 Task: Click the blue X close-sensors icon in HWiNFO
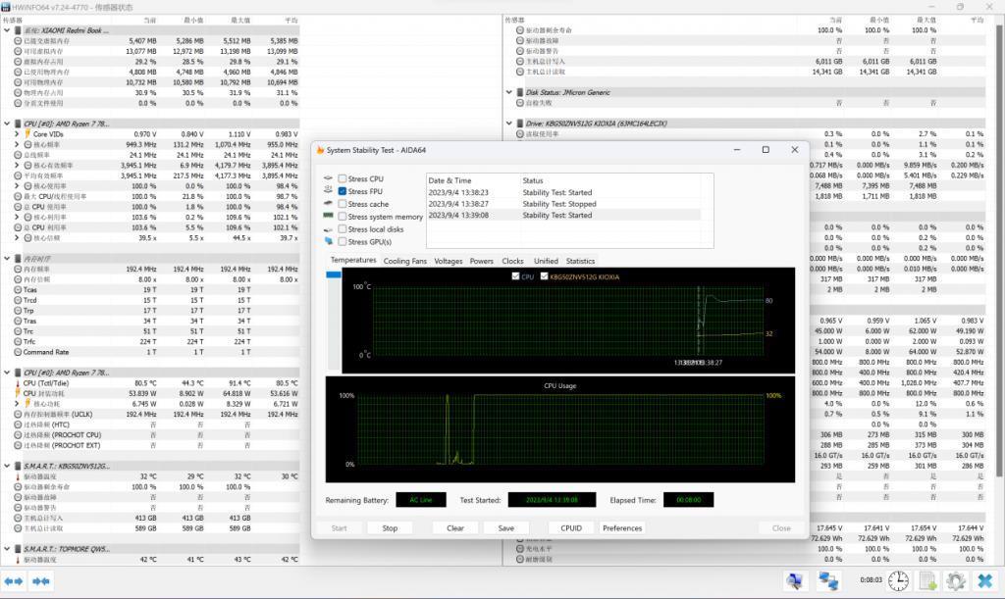985,581
